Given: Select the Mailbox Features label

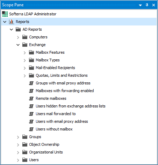Looking at the screenshot, I should pyautogui.click(x=50, y=52).
